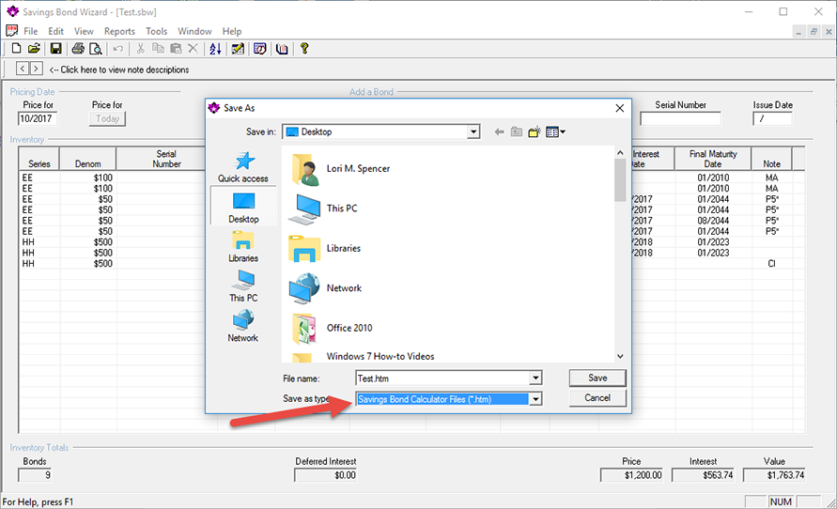Select Windows 7 How-to Videos folder
This screenshot has width=837, height=509.
click(x=362, y=357)
